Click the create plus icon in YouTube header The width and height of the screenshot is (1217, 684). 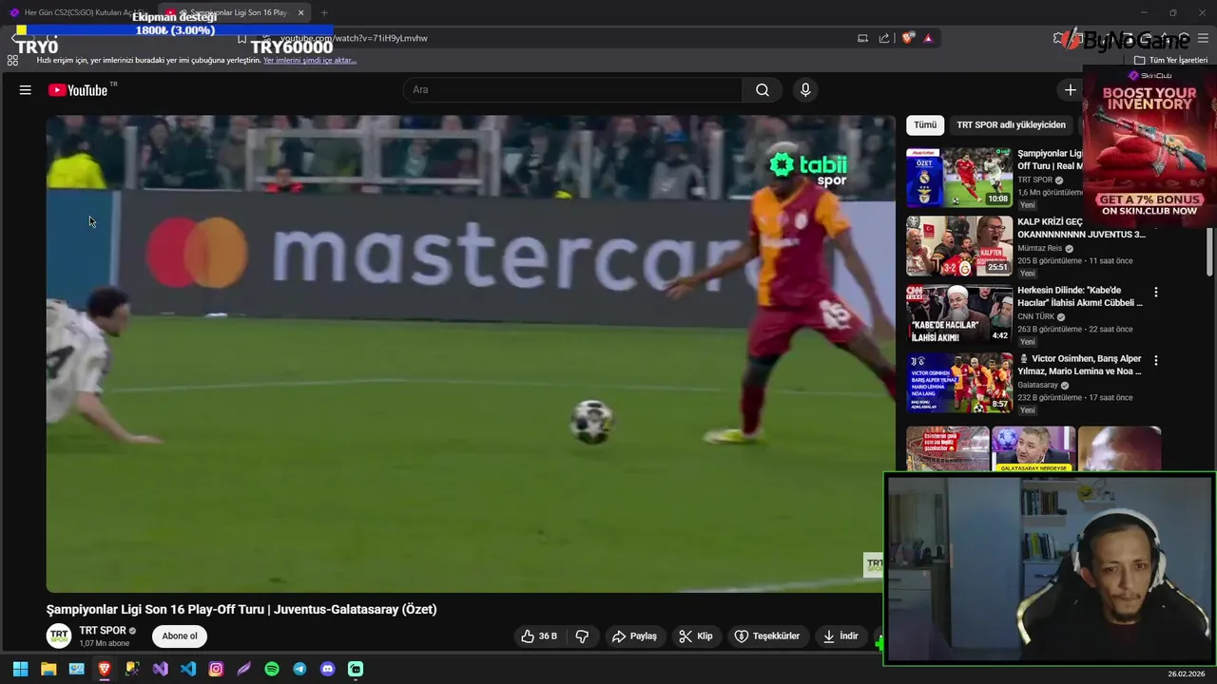coord(1071,90)
